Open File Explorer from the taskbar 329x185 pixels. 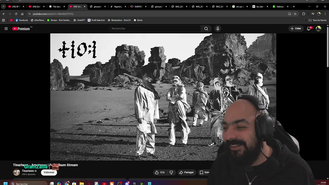click(x=82, y=184)
